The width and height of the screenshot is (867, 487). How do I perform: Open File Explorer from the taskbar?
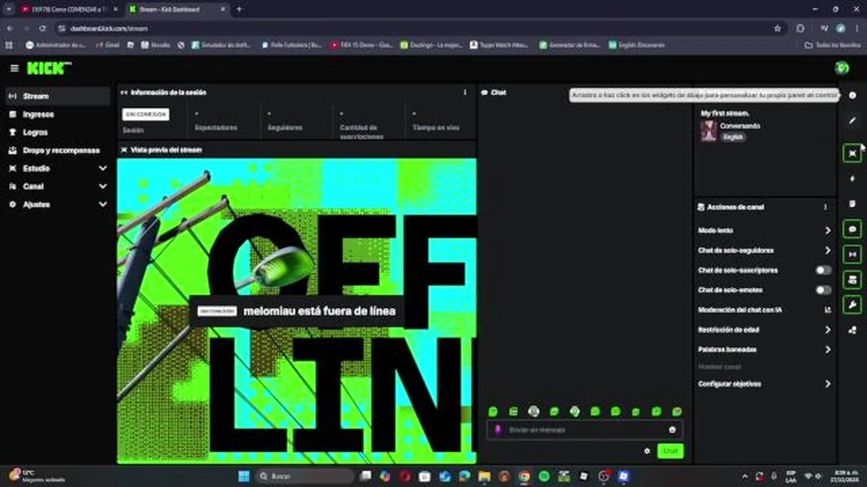pos(484,476)
